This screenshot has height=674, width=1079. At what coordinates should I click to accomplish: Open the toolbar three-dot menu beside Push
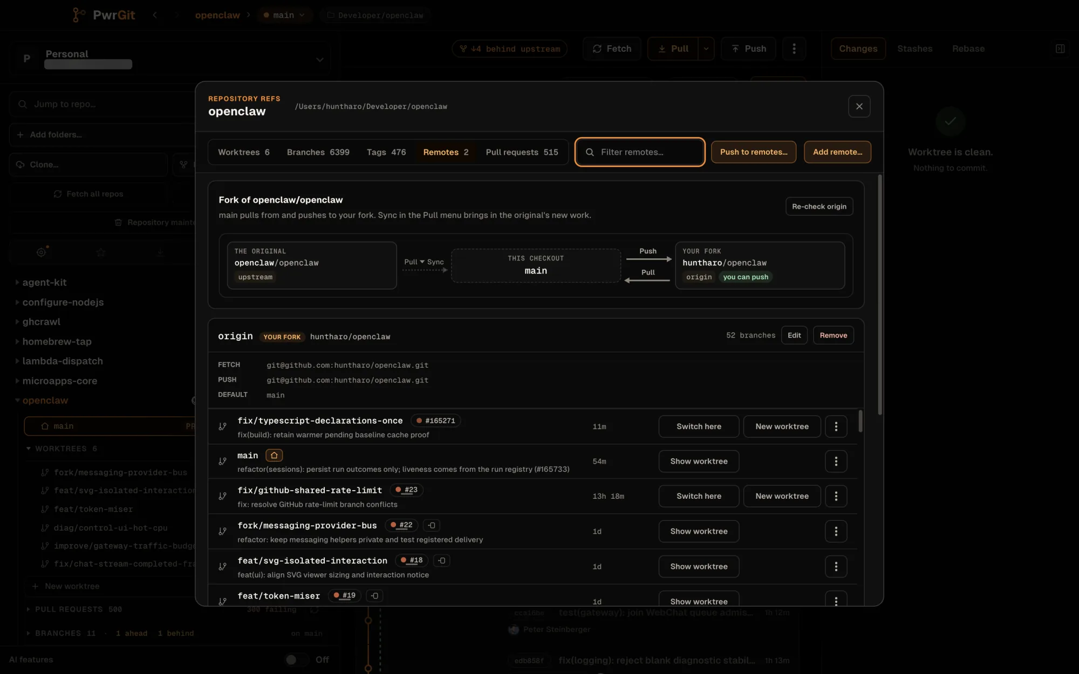794,49
